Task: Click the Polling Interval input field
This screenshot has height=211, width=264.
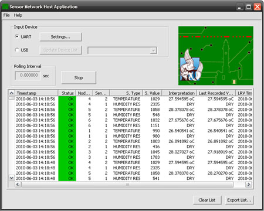Action: click(28, 76)
